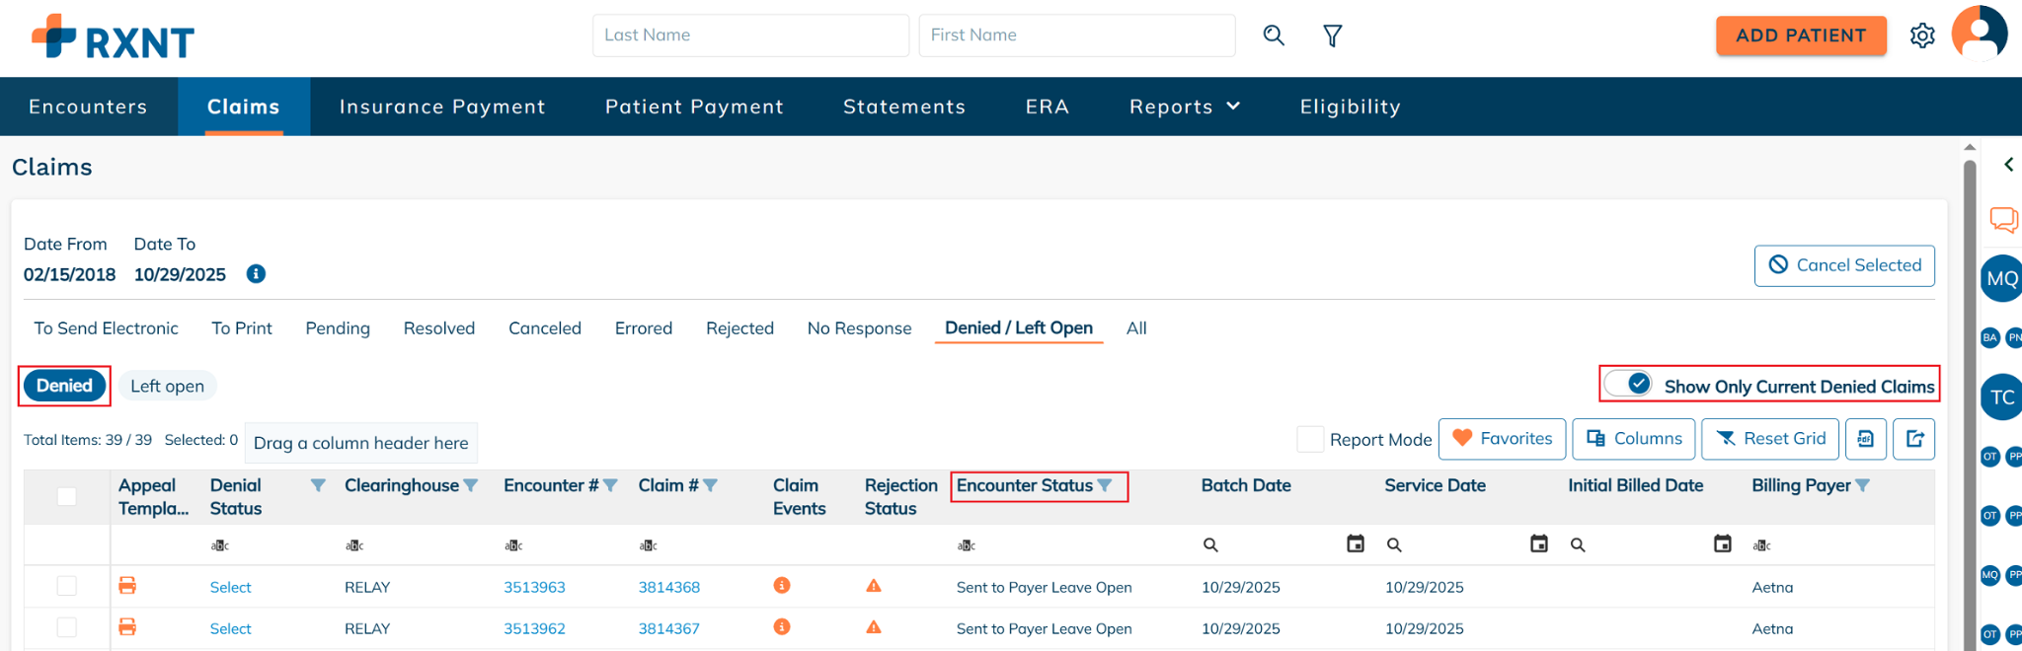Switch to the Insurance Payment tab
The image size is (2022, 651).
(442, 107)
